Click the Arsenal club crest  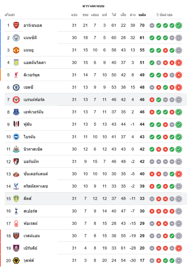(16, 25)
